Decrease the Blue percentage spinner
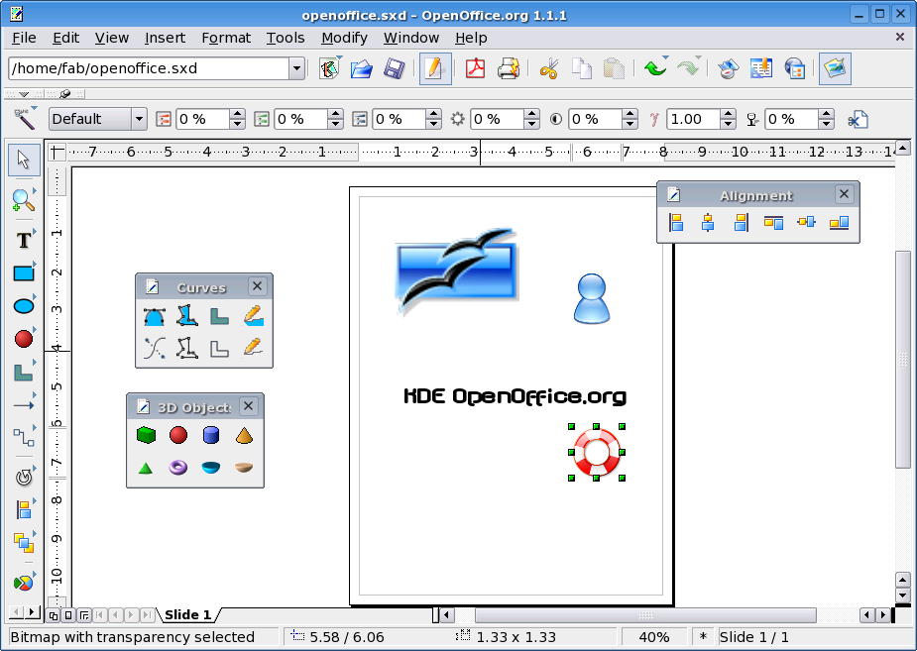The height and width of the screenshot is (651, 917). click(x=433, y=124)
